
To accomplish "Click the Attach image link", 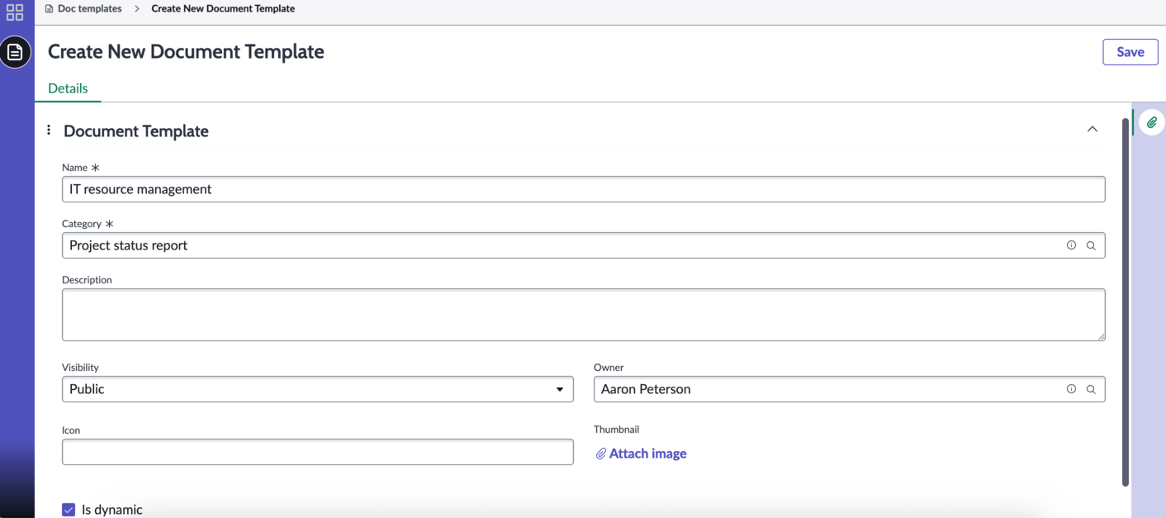I will [x=641, y=454].
